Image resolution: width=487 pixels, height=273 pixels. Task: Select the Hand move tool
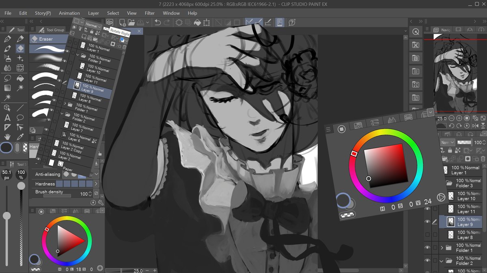coord(7,137)
